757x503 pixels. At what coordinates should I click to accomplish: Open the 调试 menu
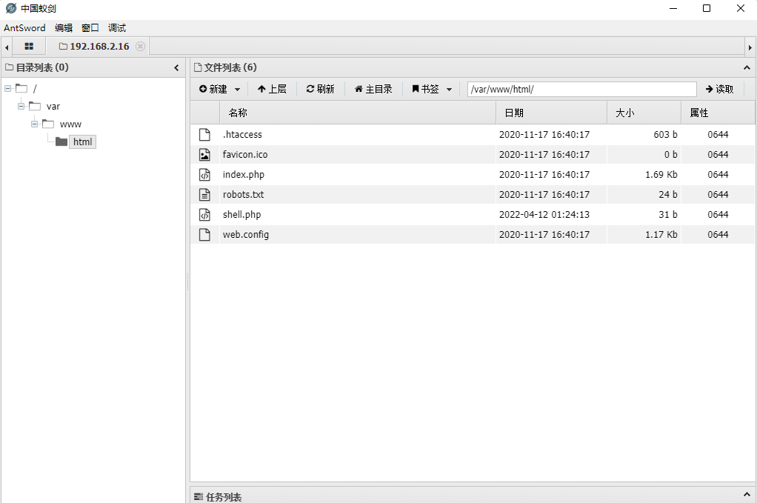[117, 28]
